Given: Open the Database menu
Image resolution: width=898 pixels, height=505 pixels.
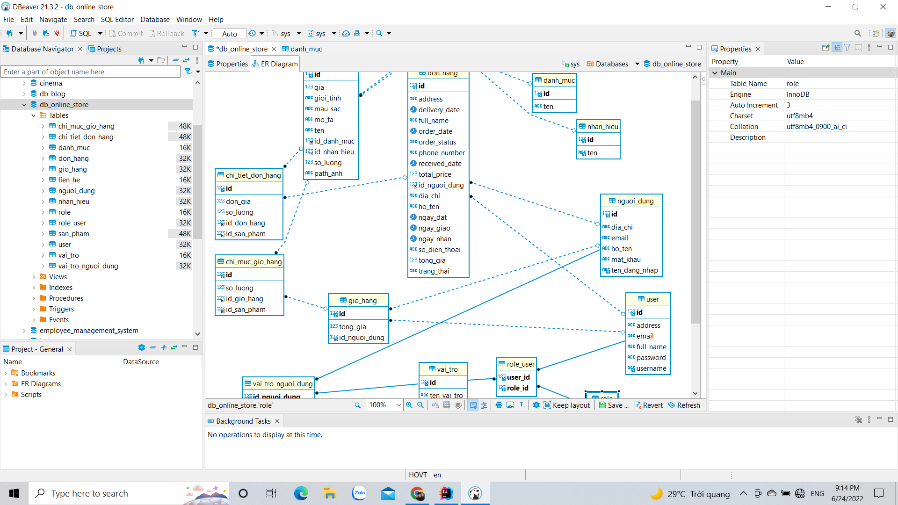Looking at the screenshot, I should point(155,20).
